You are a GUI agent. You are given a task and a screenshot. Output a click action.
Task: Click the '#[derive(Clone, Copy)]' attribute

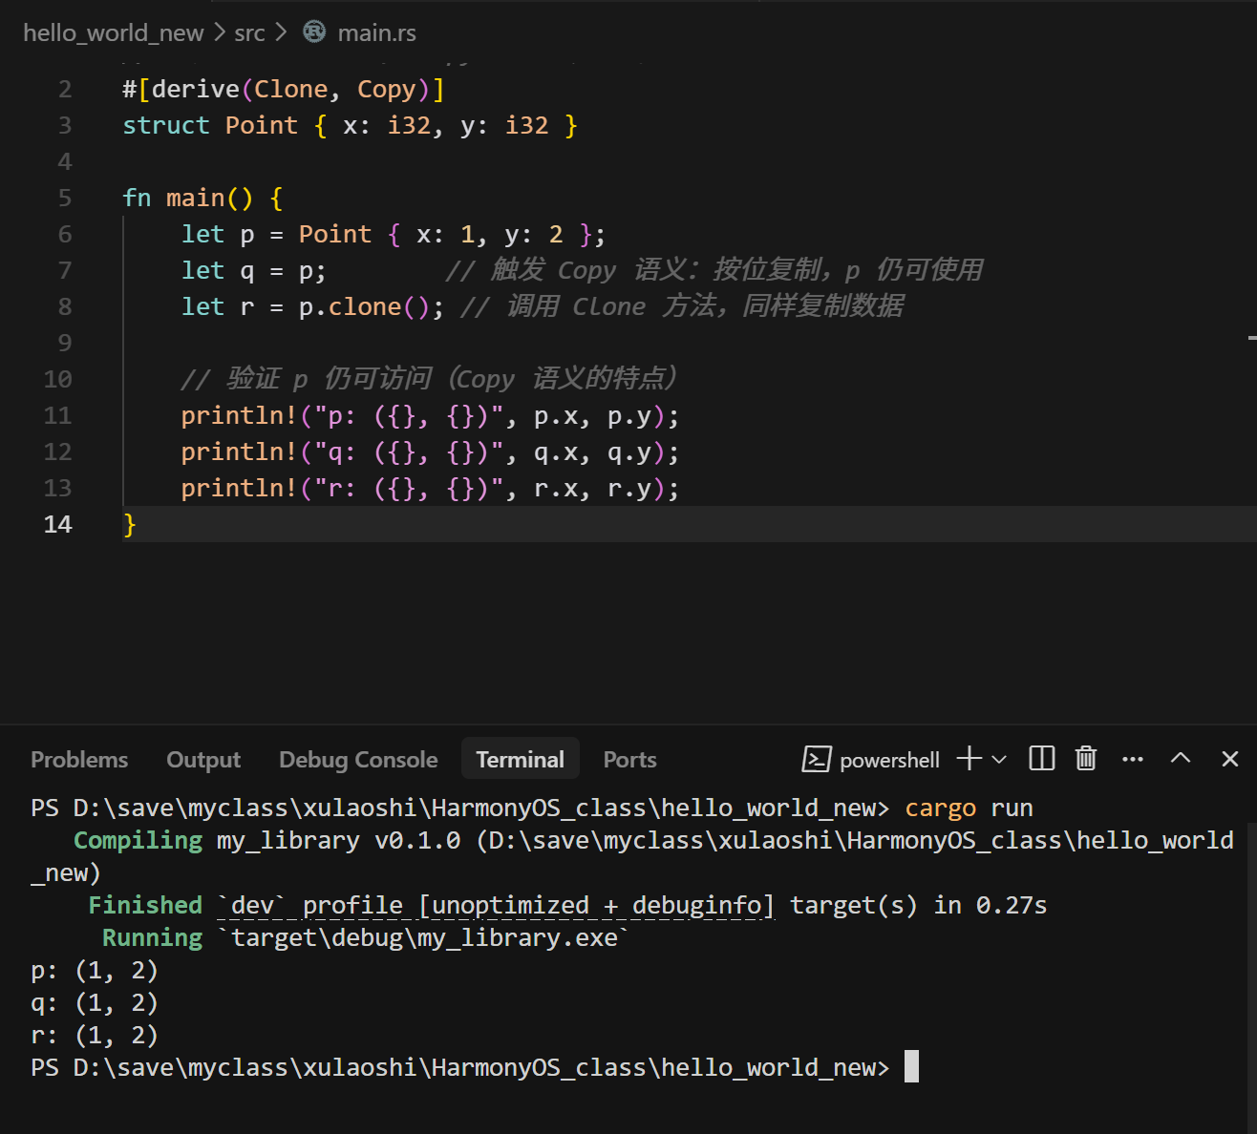[284, 89]
